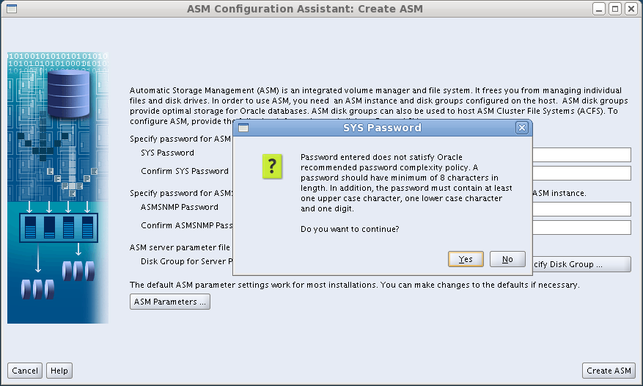Click No in the SYS Password dialog
The width and height of the screenshot is (643, 386).
coord(507,259)
